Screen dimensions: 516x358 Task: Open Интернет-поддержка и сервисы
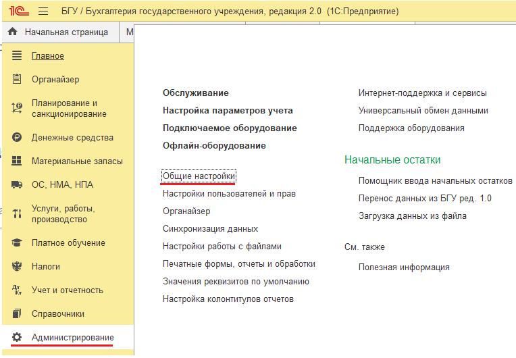click(423, 93)
